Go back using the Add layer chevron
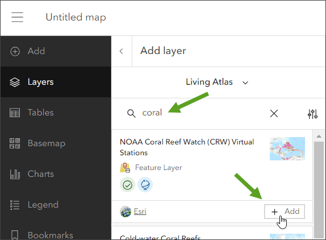Viewport: 326px width, 240px height. point(122,51)
